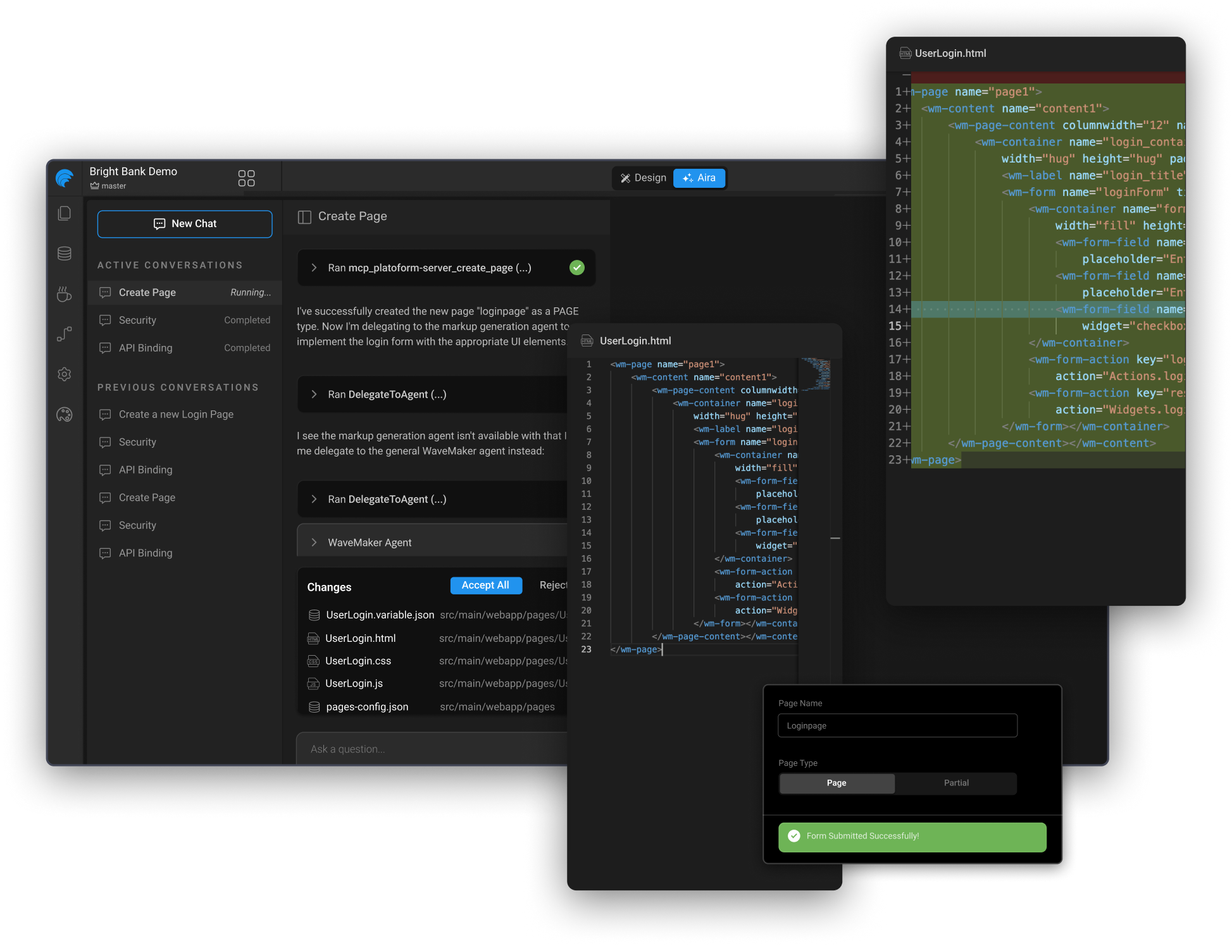This screenshot has width=1232, height=946.
Task: Open the theme palette icon in sidebar
Action: [x=65, y=415]
